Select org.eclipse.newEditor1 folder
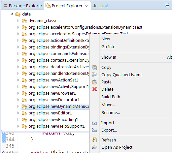The height and width of the screenshot is (153, 172). tap(50, 113)
